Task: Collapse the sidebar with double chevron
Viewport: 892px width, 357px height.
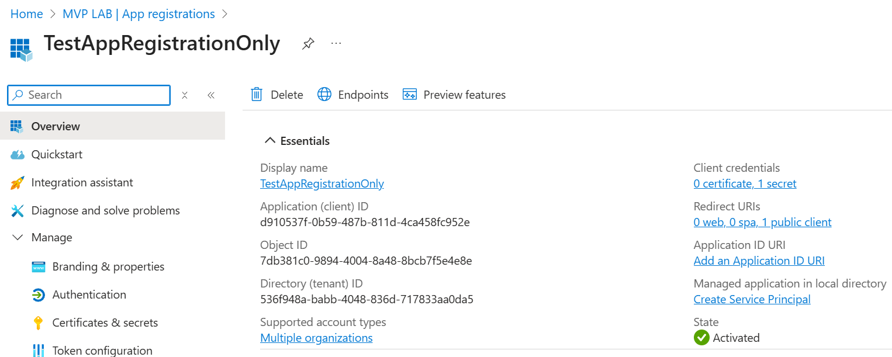Action: [x=211, y=95]
